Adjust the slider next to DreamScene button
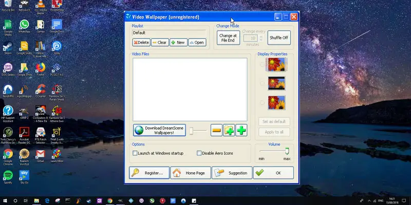 191,131
